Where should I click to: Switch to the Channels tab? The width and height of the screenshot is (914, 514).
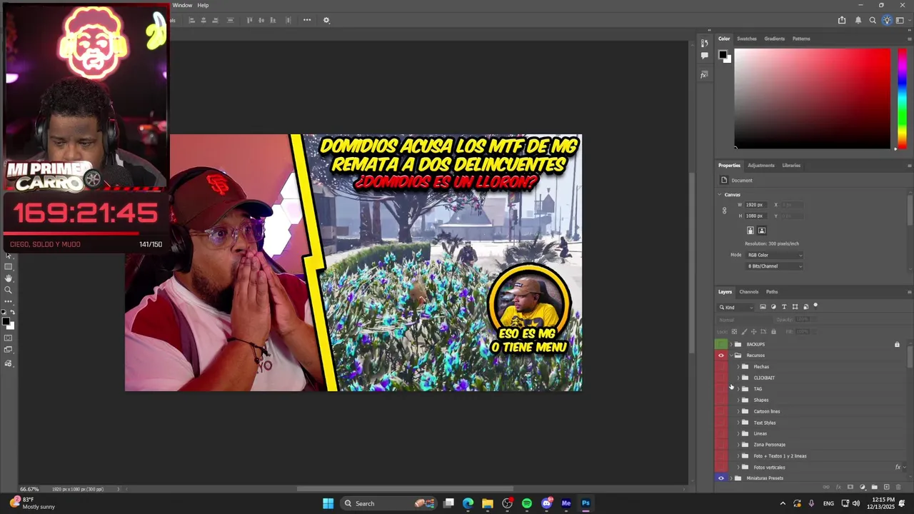pyautogui.click(x=748, y=292)
